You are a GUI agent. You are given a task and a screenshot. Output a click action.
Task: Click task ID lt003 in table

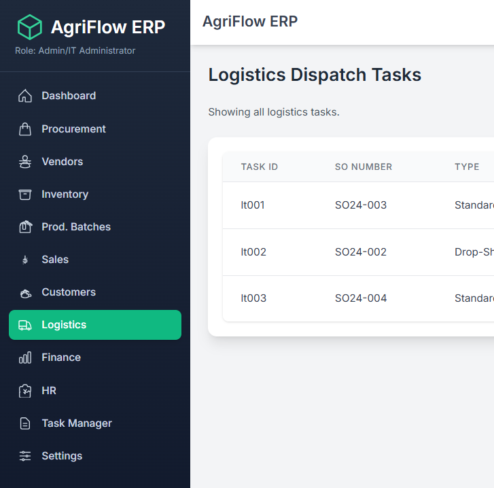click(x=253, y=298)
